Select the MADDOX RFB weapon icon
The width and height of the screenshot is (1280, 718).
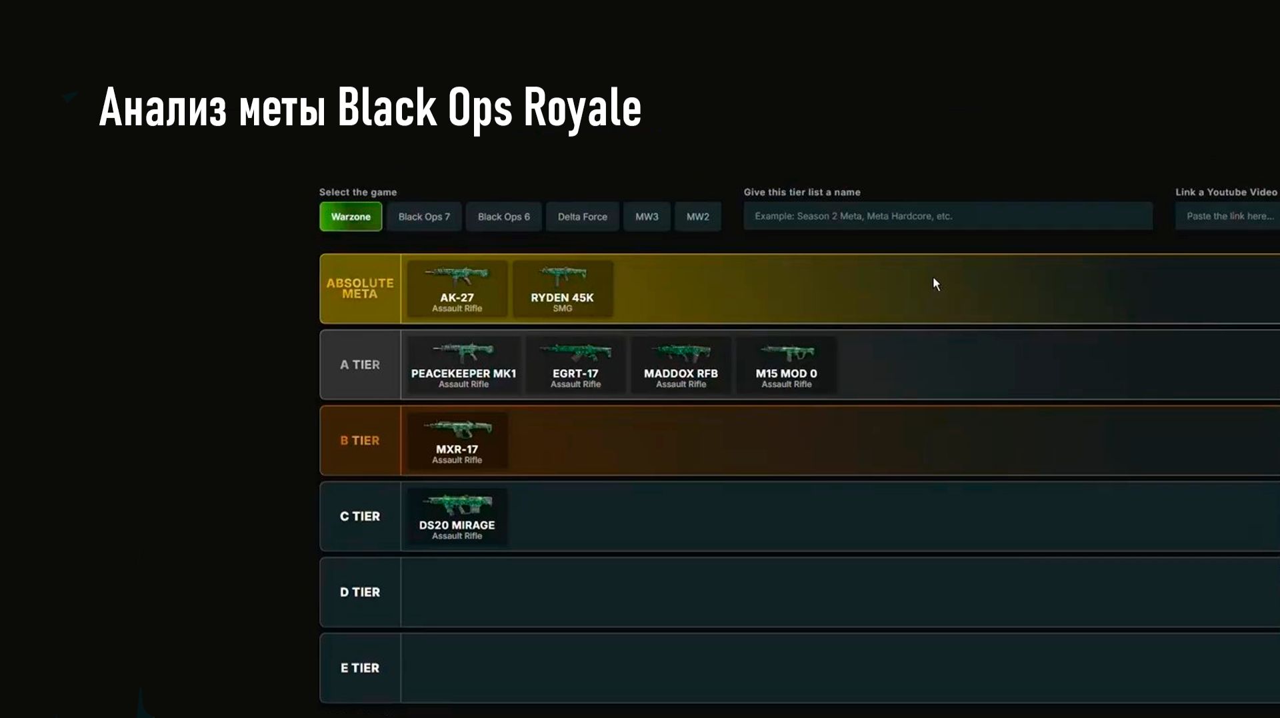[x=680, y=364]
